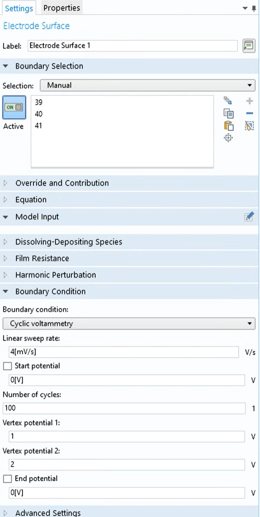Click the green icon beside the Label field
Screen dimensions: 260x517
(x=249, y=46)
